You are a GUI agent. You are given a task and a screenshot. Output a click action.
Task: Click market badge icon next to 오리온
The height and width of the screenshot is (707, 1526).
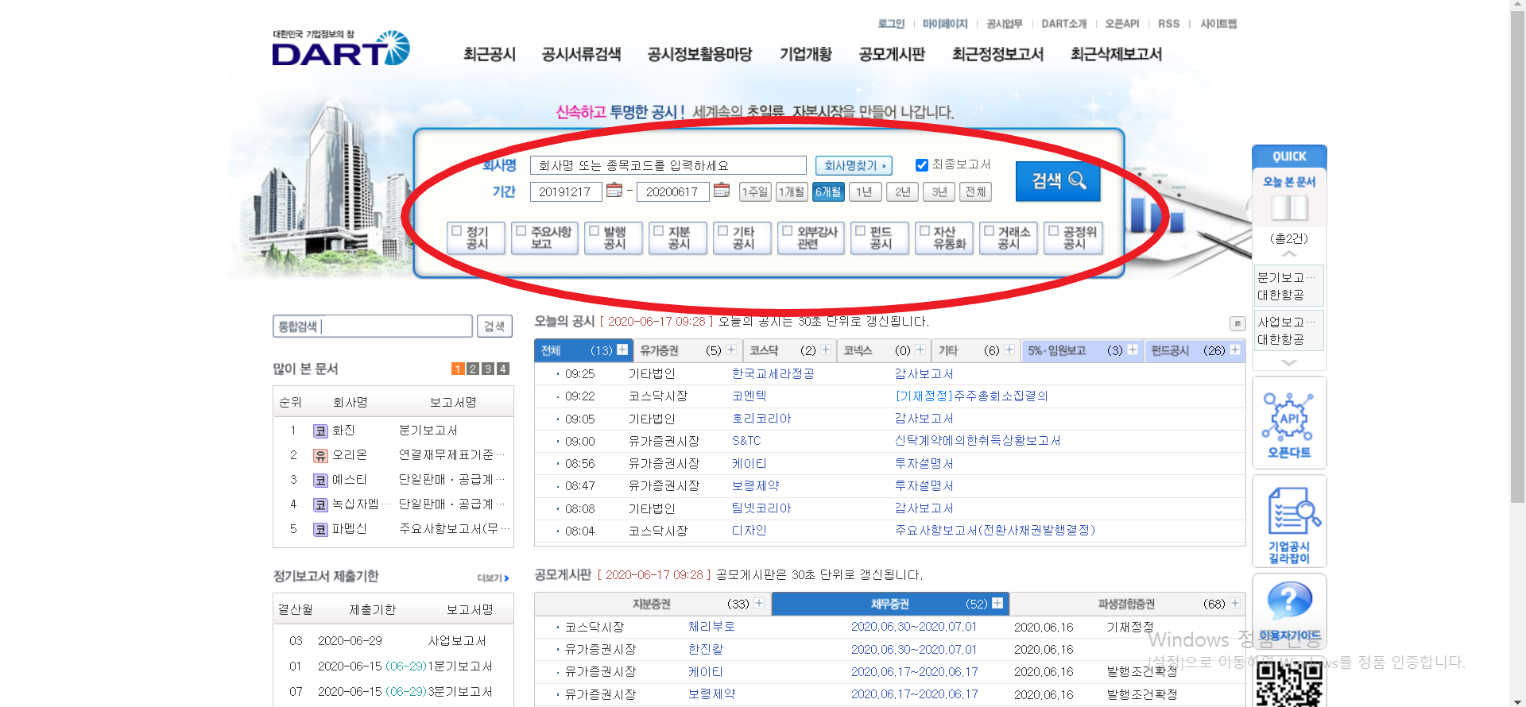click(320, 456)
